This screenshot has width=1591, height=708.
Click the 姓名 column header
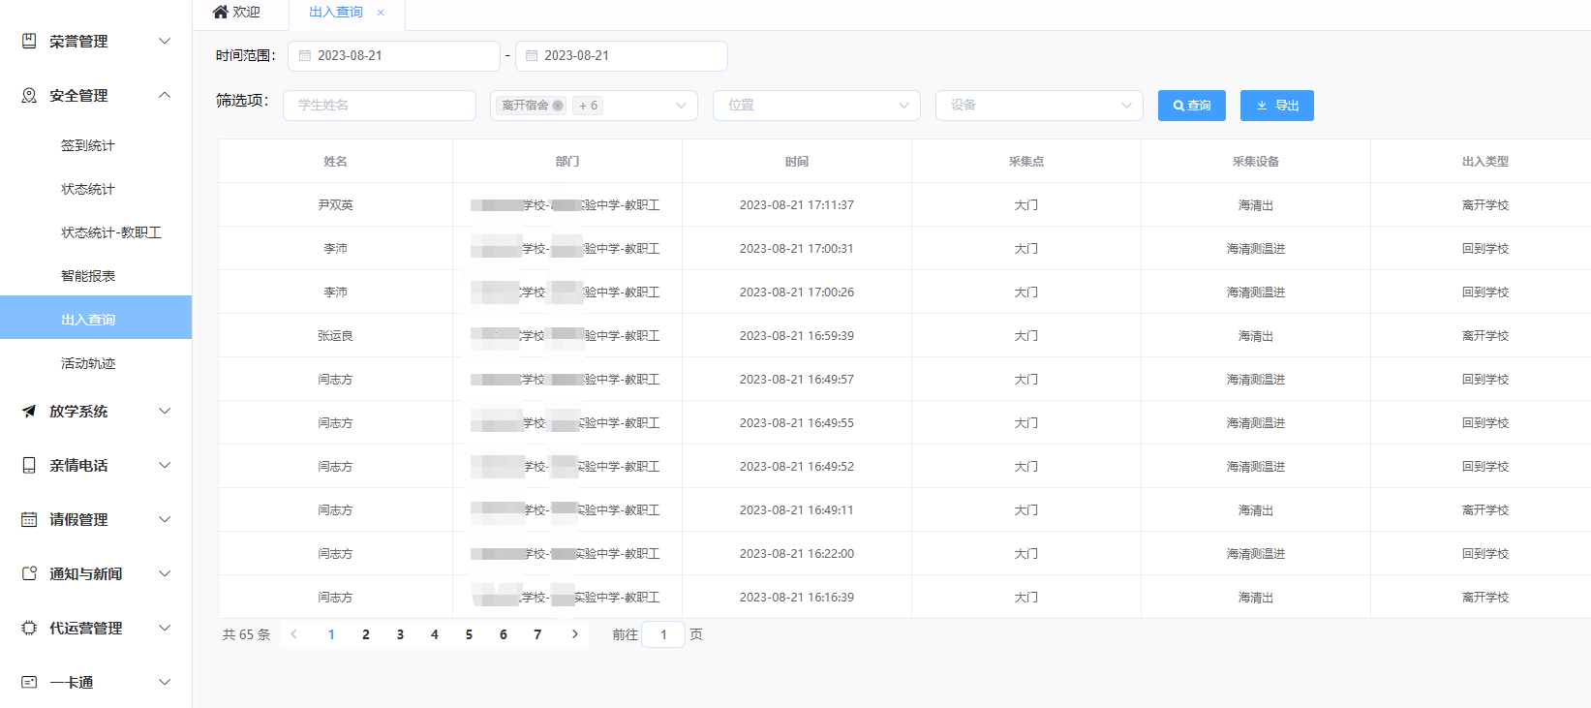(x=335, y=162)
